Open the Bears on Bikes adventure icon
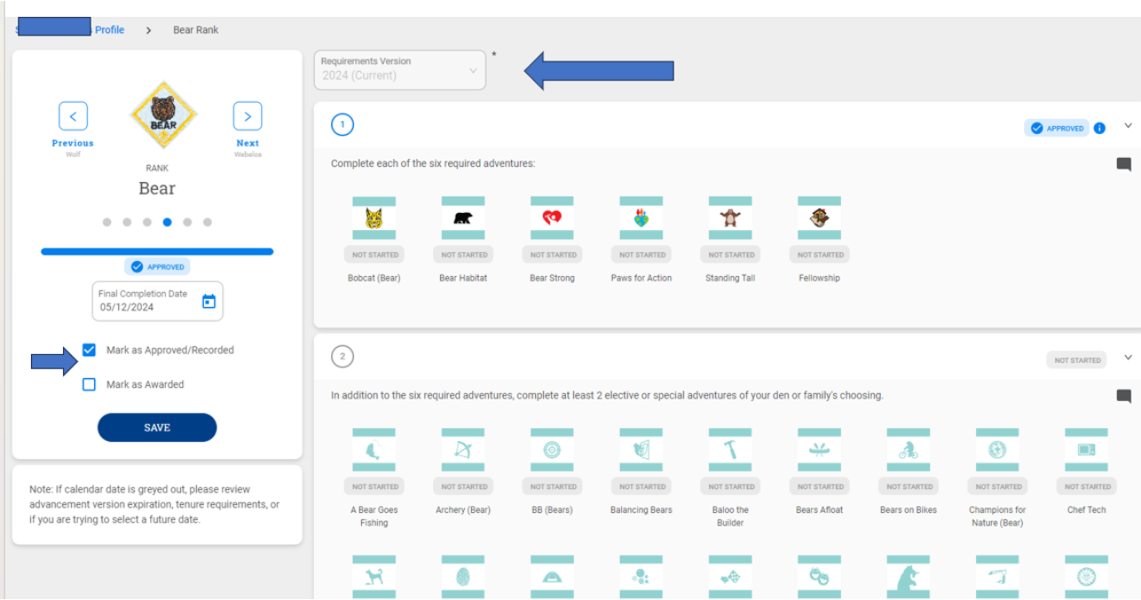The height and width of the screenshot is (600, 1141). coord(909,450)
